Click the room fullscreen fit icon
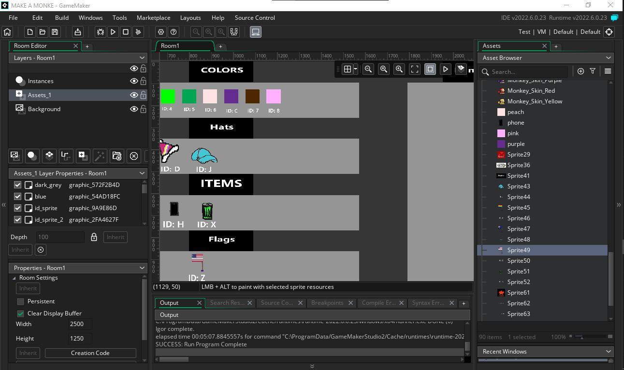 click(x=415, y=69)
